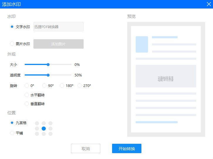Click the 透明度 slider handle

(48, 75)
